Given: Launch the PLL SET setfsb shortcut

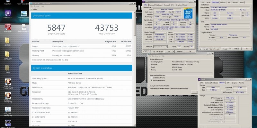Looking at the screenshot, I should 8,124.
